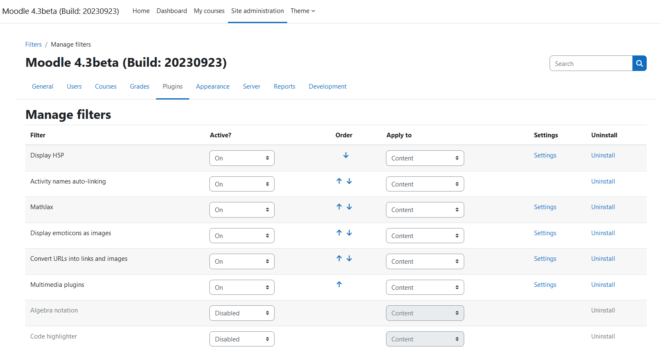Switch to the Courses tab
The image size is (661, 349).
[106, 87]
